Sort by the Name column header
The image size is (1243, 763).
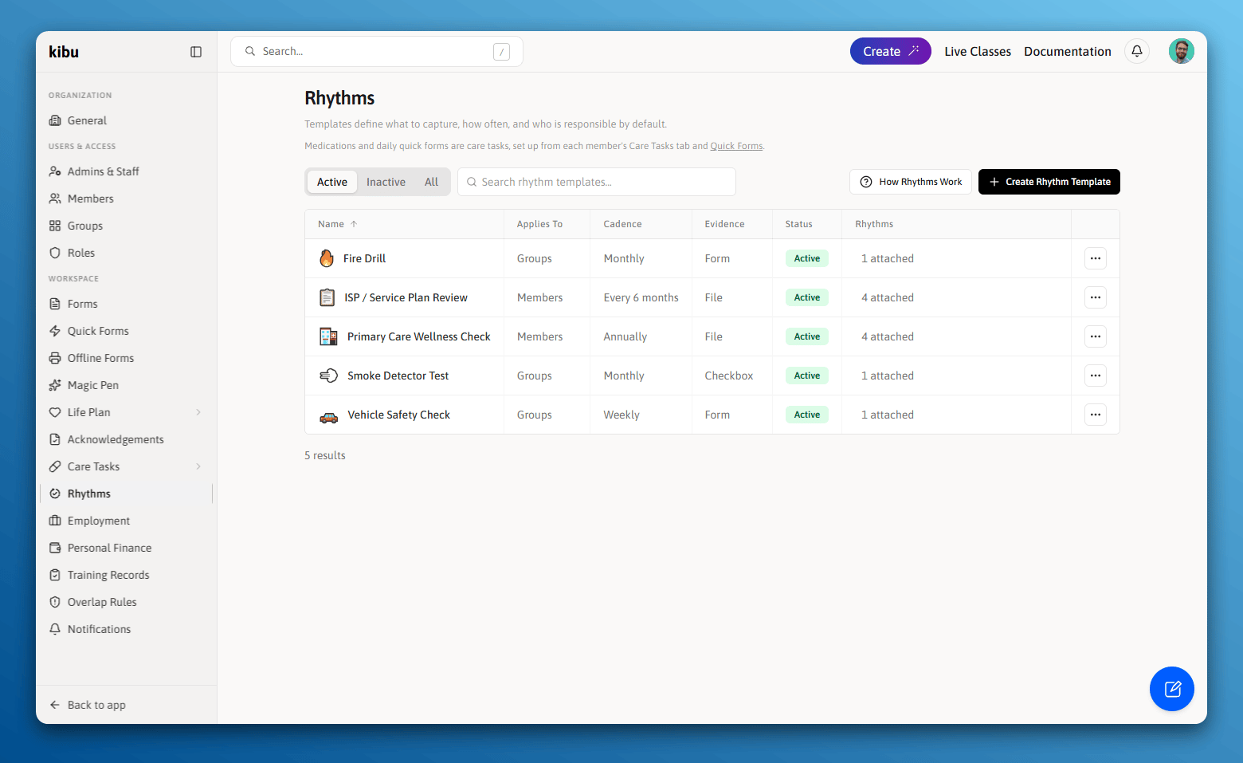(338, 224)
